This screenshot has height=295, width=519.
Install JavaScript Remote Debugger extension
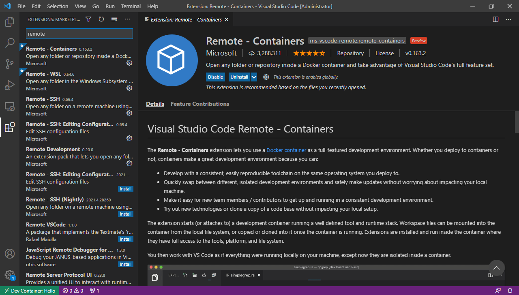[x=125, y=264]
